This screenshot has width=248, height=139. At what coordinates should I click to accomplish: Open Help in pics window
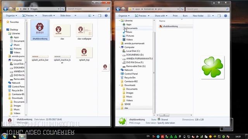pyautogui.click(x=226, y=16)
